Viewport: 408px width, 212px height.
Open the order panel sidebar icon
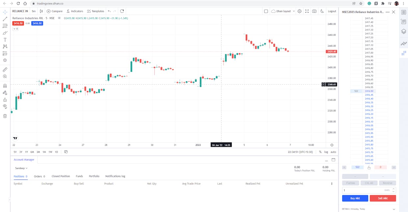coord(404,22)
